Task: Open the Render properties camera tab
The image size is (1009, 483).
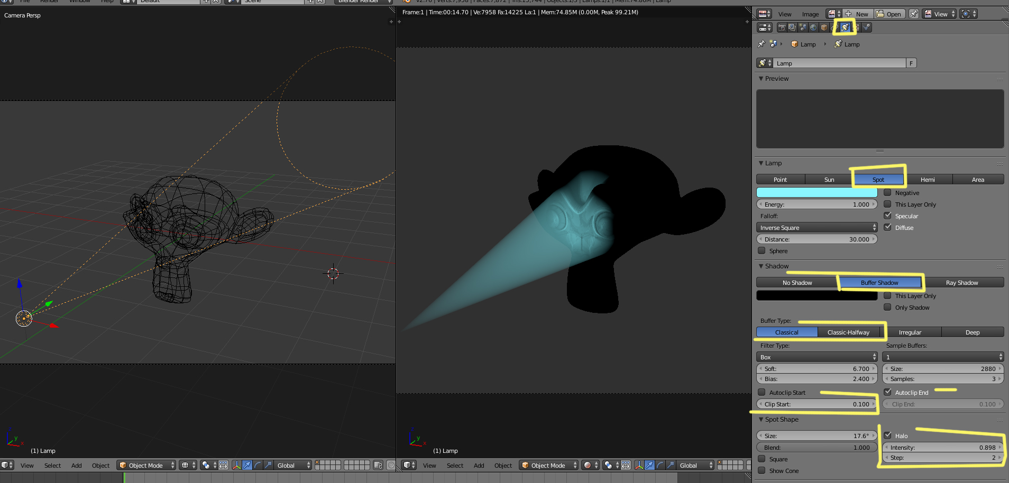Action: pos(782,27)
